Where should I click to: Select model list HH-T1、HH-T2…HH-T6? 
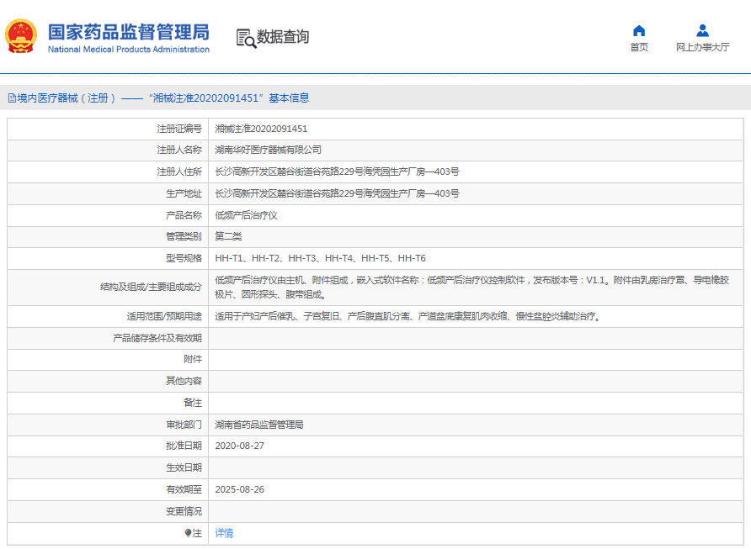321,258
